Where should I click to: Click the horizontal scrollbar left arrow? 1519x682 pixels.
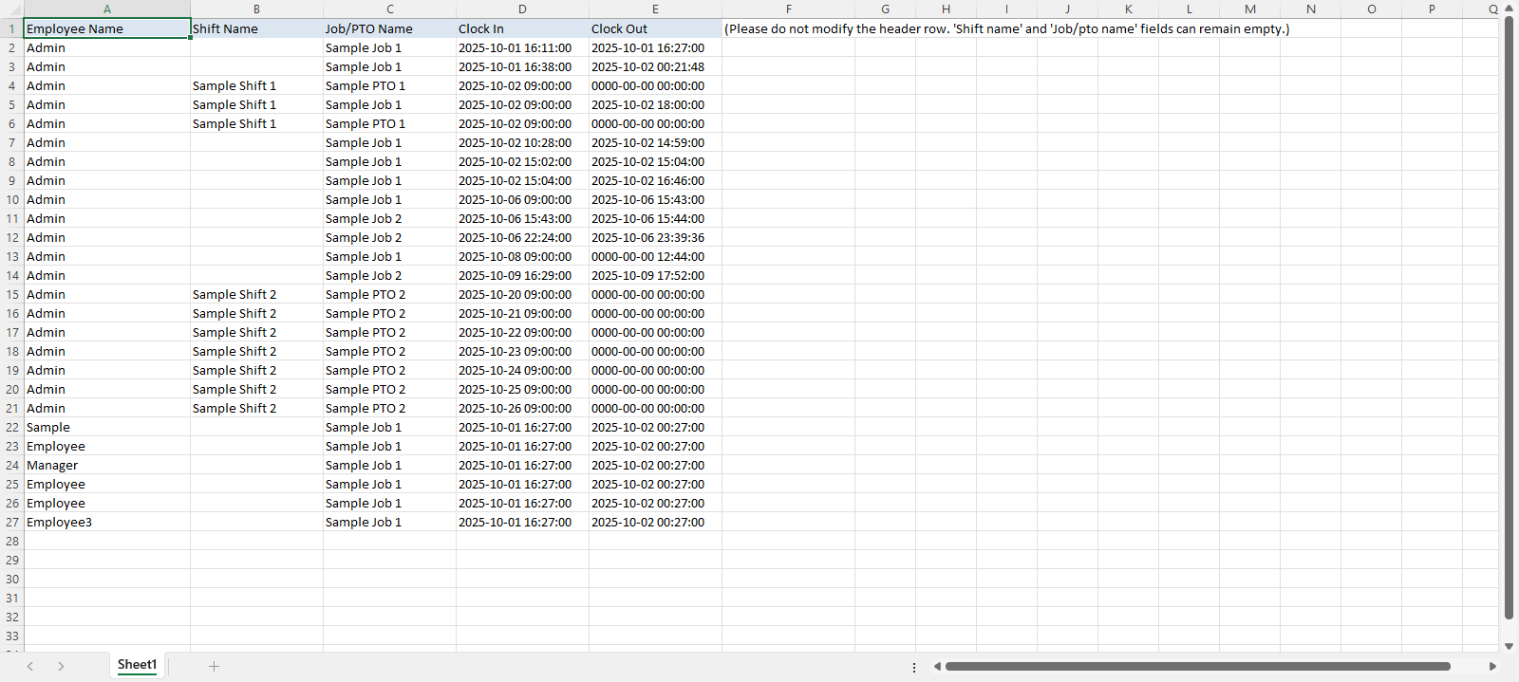tap(937, 667)
